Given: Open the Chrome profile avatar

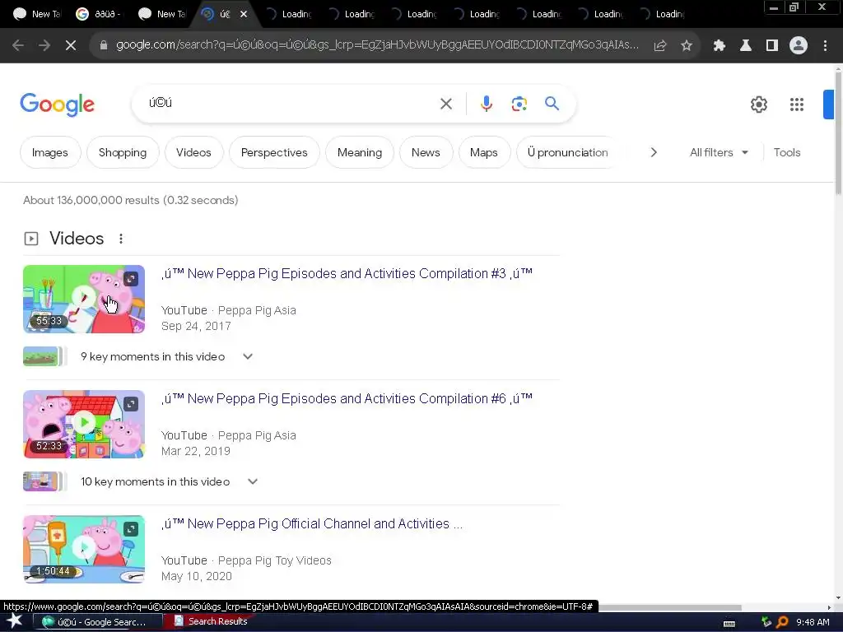Looking at the screenshot, I should tap(799, 46).
